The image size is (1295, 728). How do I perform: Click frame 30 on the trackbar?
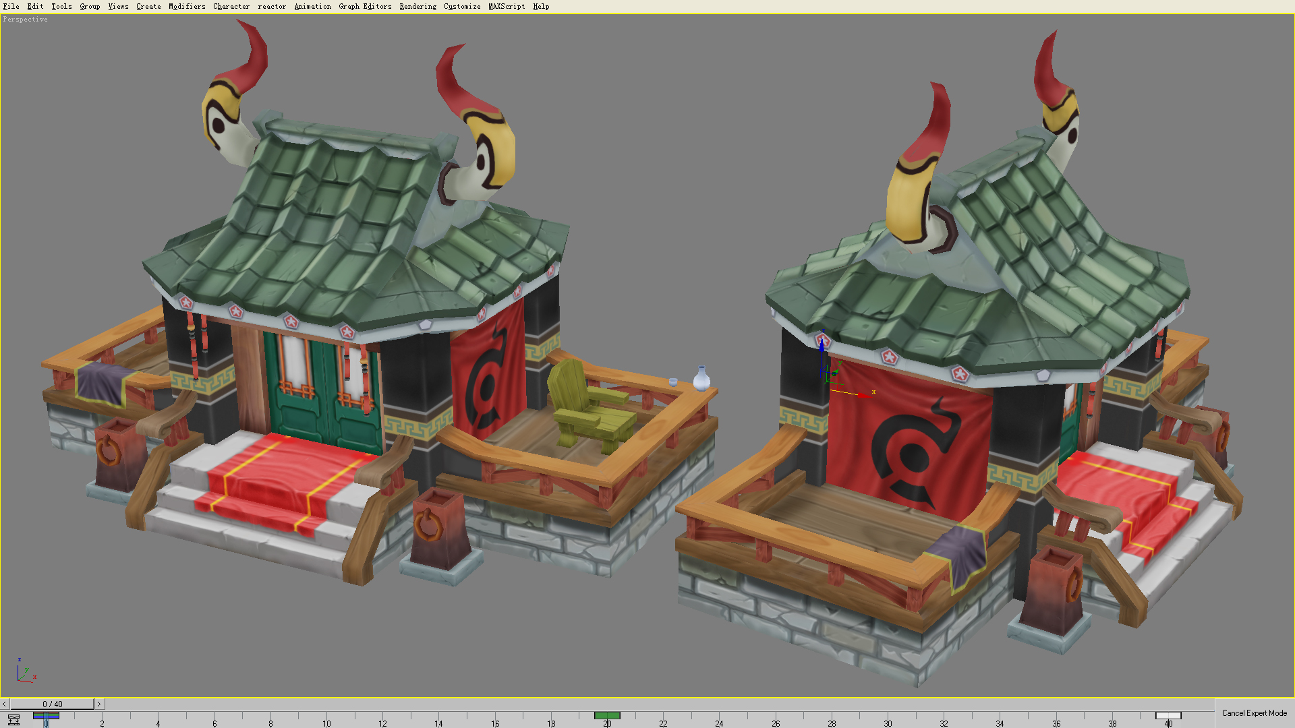point(888,723)
